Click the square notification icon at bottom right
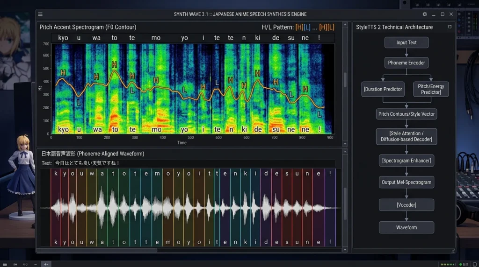 tap(474, 264)
